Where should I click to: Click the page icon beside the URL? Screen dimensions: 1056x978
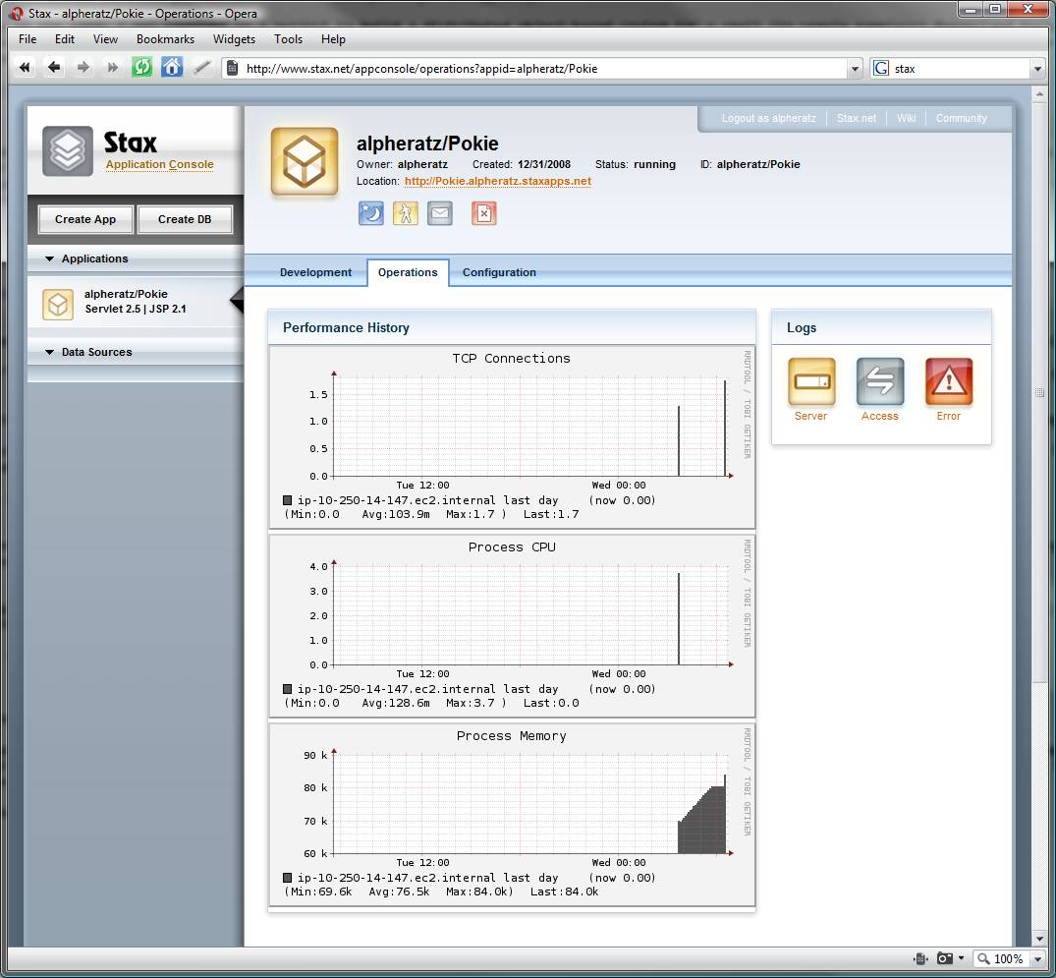pos(233,68)
